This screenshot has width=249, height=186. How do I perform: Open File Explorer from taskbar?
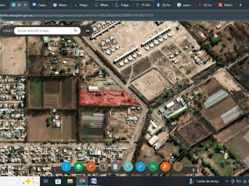pos(70,181)
